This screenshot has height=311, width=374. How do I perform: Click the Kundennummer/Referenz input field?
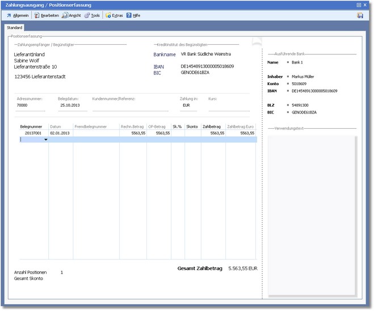(x=130, y=106)
